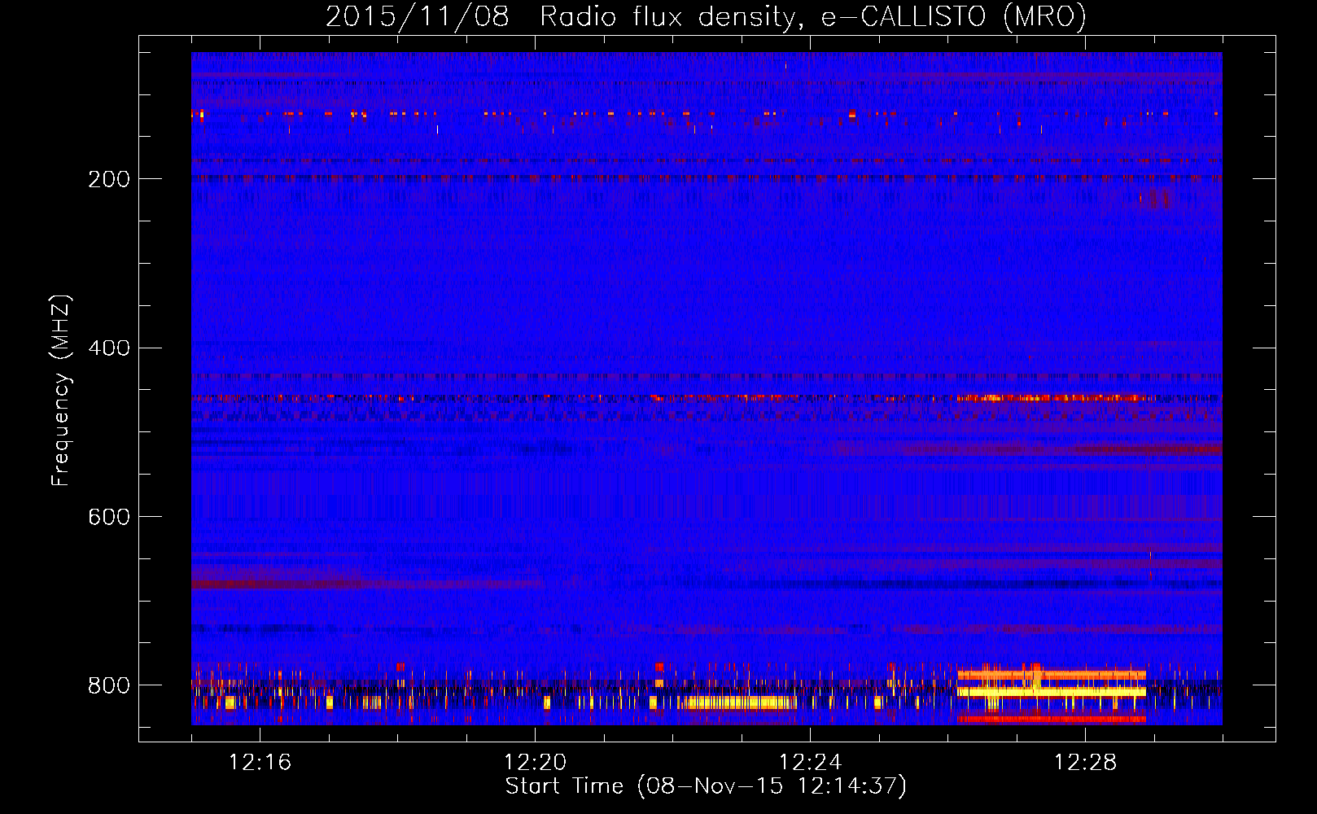
Task: Click the 800 frequency tick label
Action: tap(108, 685)
